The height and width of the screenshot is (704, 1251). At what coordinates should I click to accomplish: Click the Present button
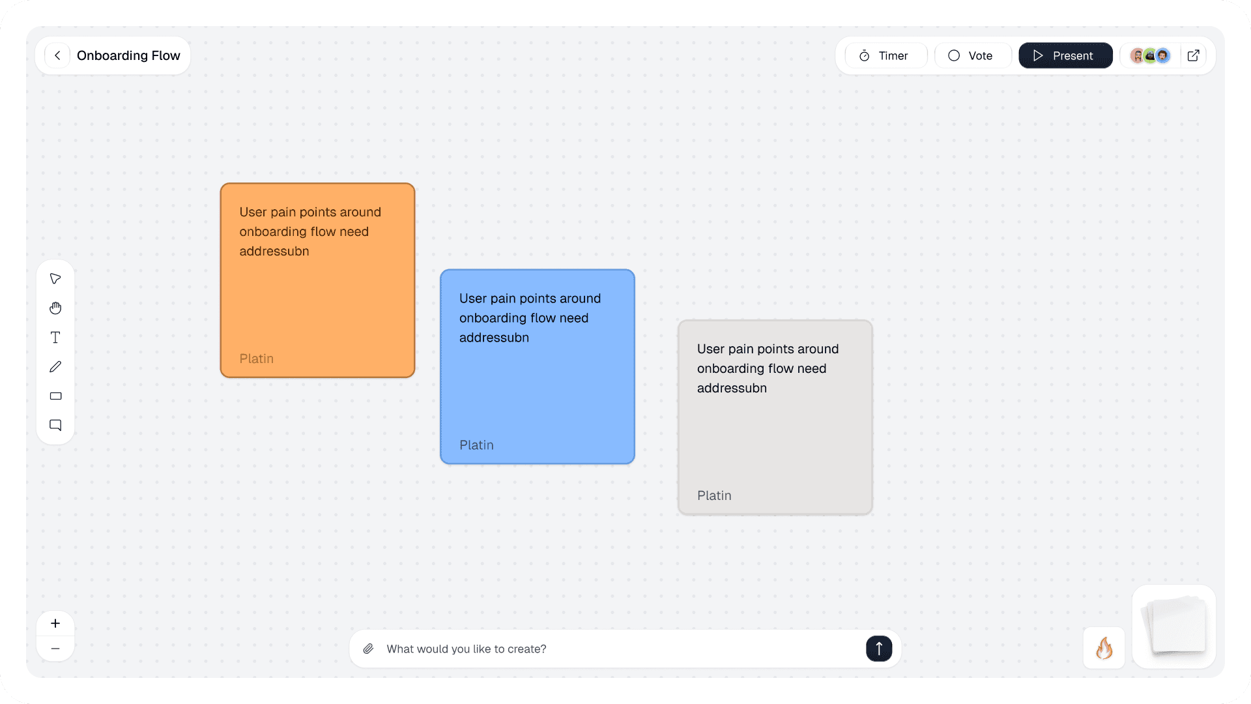tap(1065, 55)
